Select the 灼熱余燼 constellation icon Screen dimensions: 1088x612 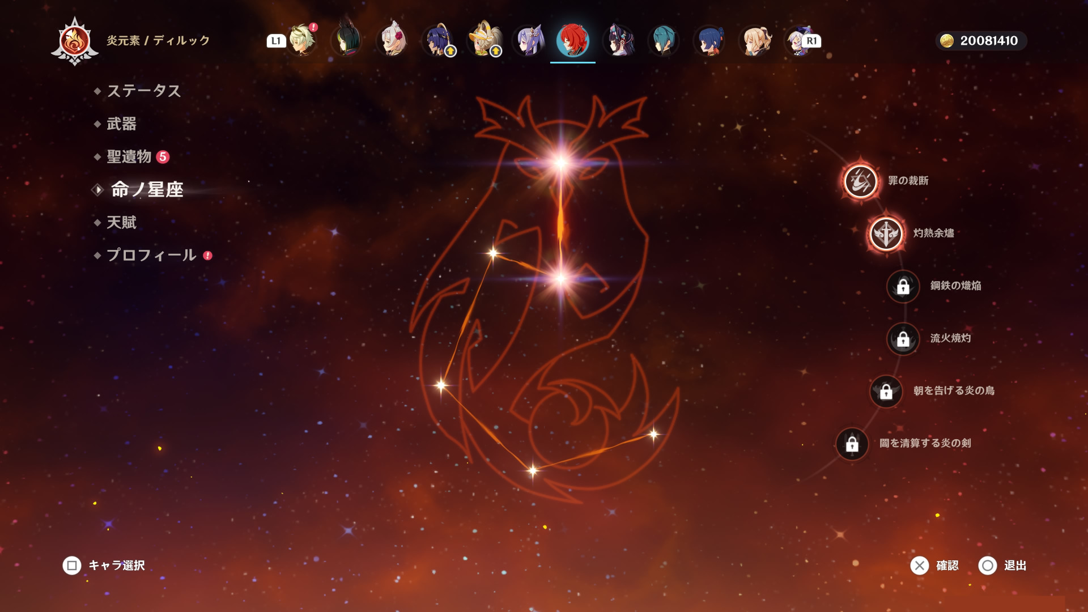point(886,233)
